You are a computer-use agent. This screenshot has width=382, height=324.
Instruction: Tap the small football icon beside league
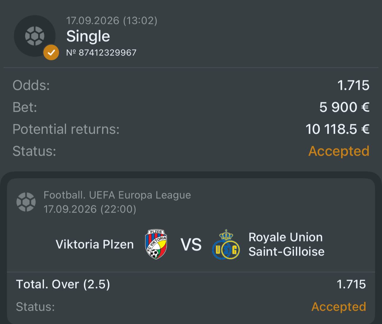(x=26, y=202)
